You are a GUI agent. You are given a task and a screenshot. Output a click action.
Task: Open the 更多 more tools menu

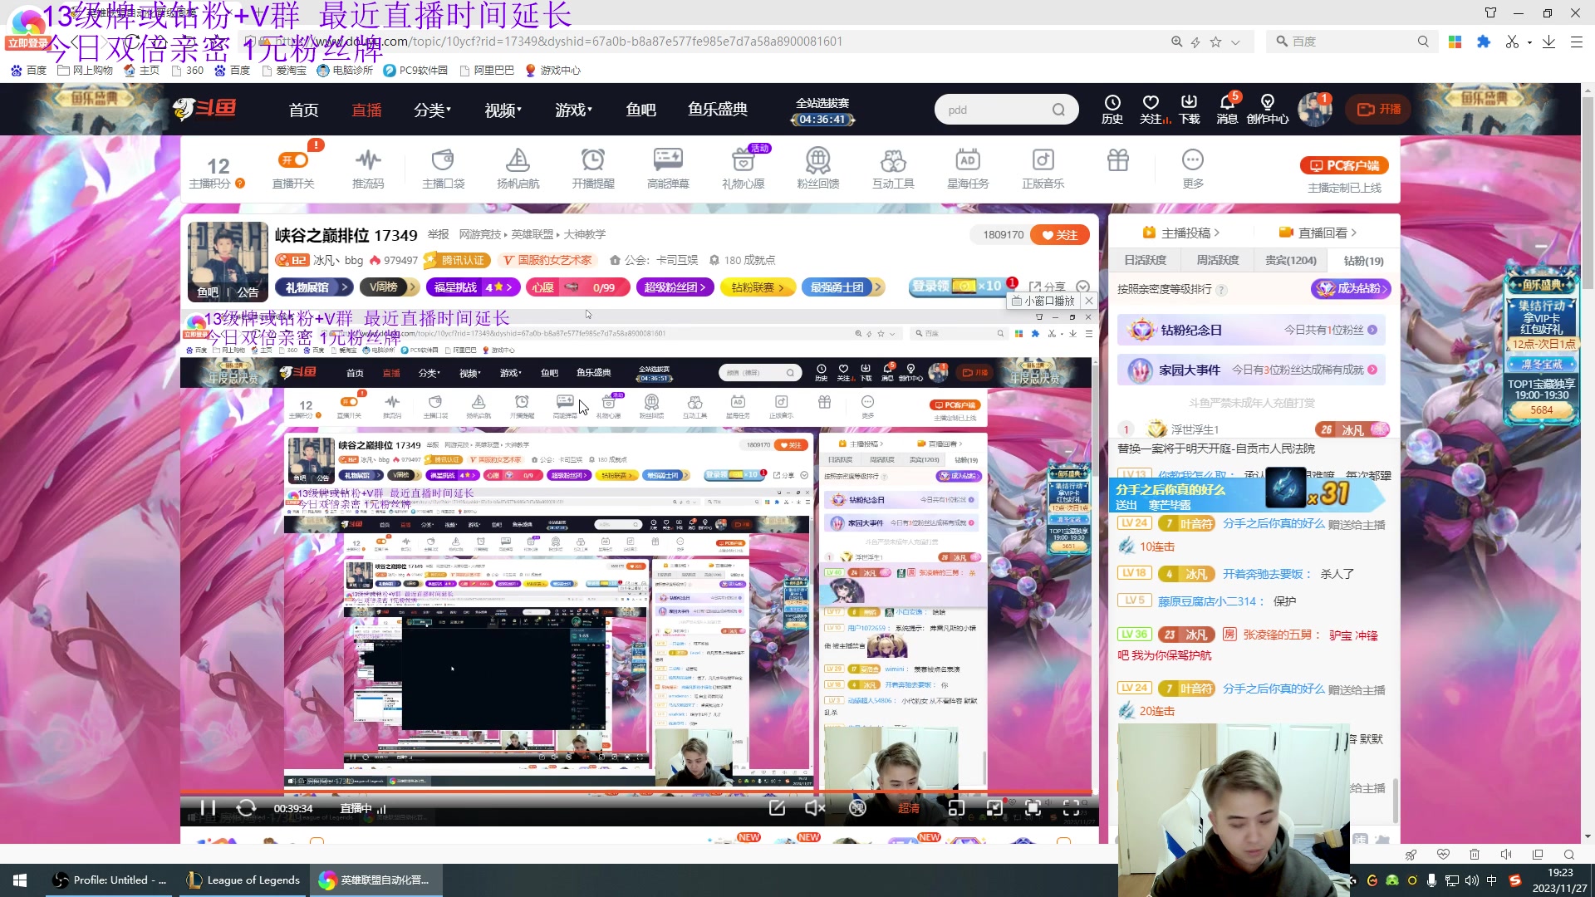(1193, 169)
